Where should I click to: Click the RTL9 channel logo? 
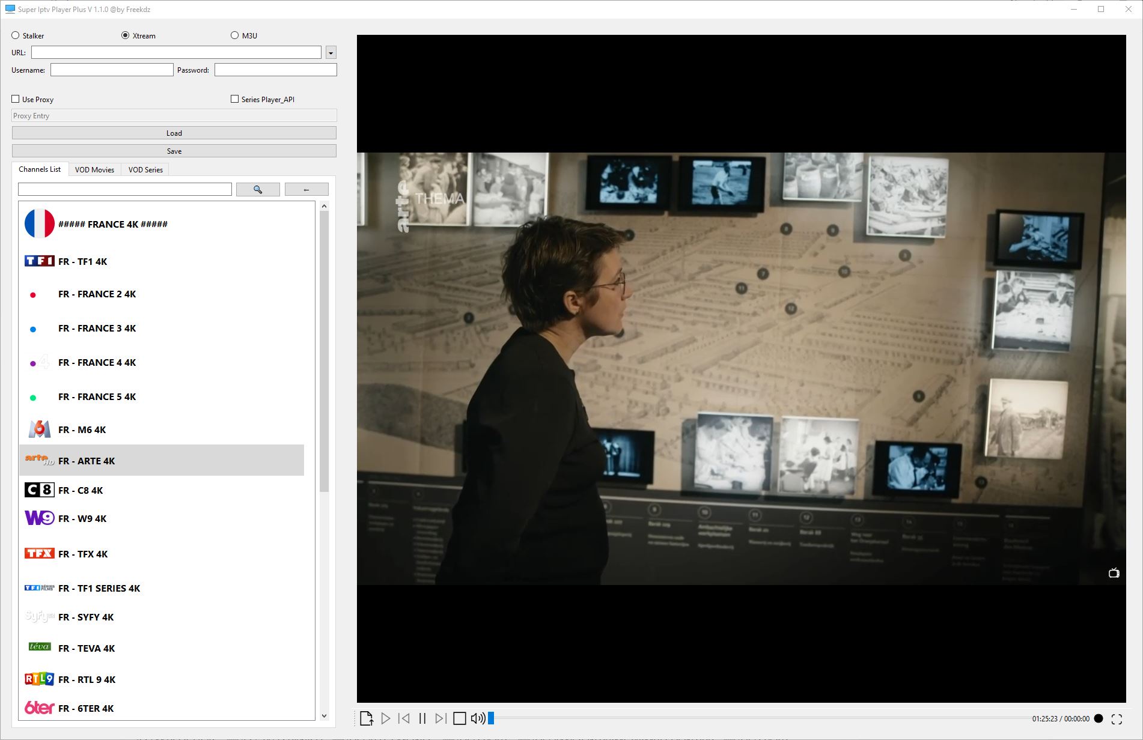(40, 679)
